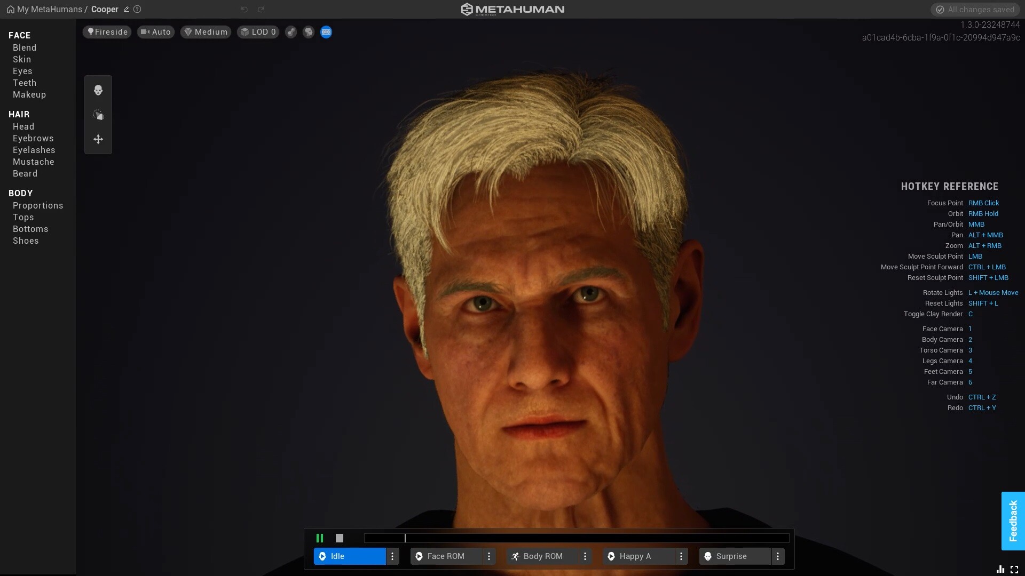The width and height of the screenshot is (1025, 576).
Task: Toggle the blue keyboard hotkey reference icon
Action: point(326,32)
